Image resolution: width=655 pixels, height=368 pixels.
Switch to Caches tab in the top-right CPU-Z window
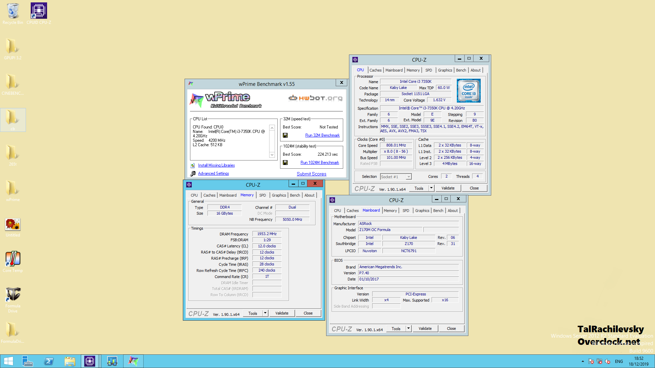(375, 70)
